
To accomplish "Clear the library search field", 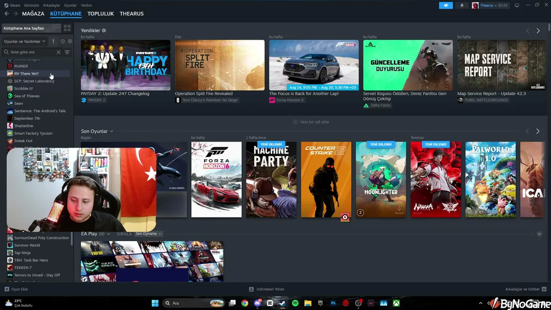I will click(59, 52).
